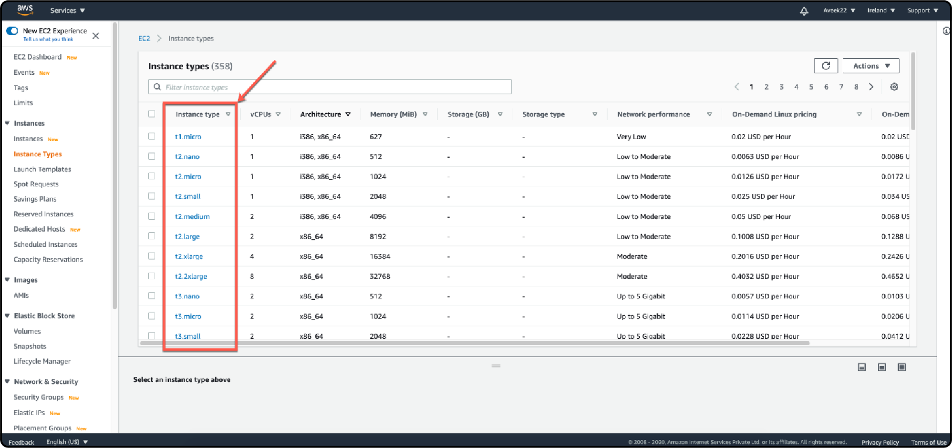Viewport: 952px width, 448px height.
Task: Open the Actions dropdown button
Action: click(871, 66)
